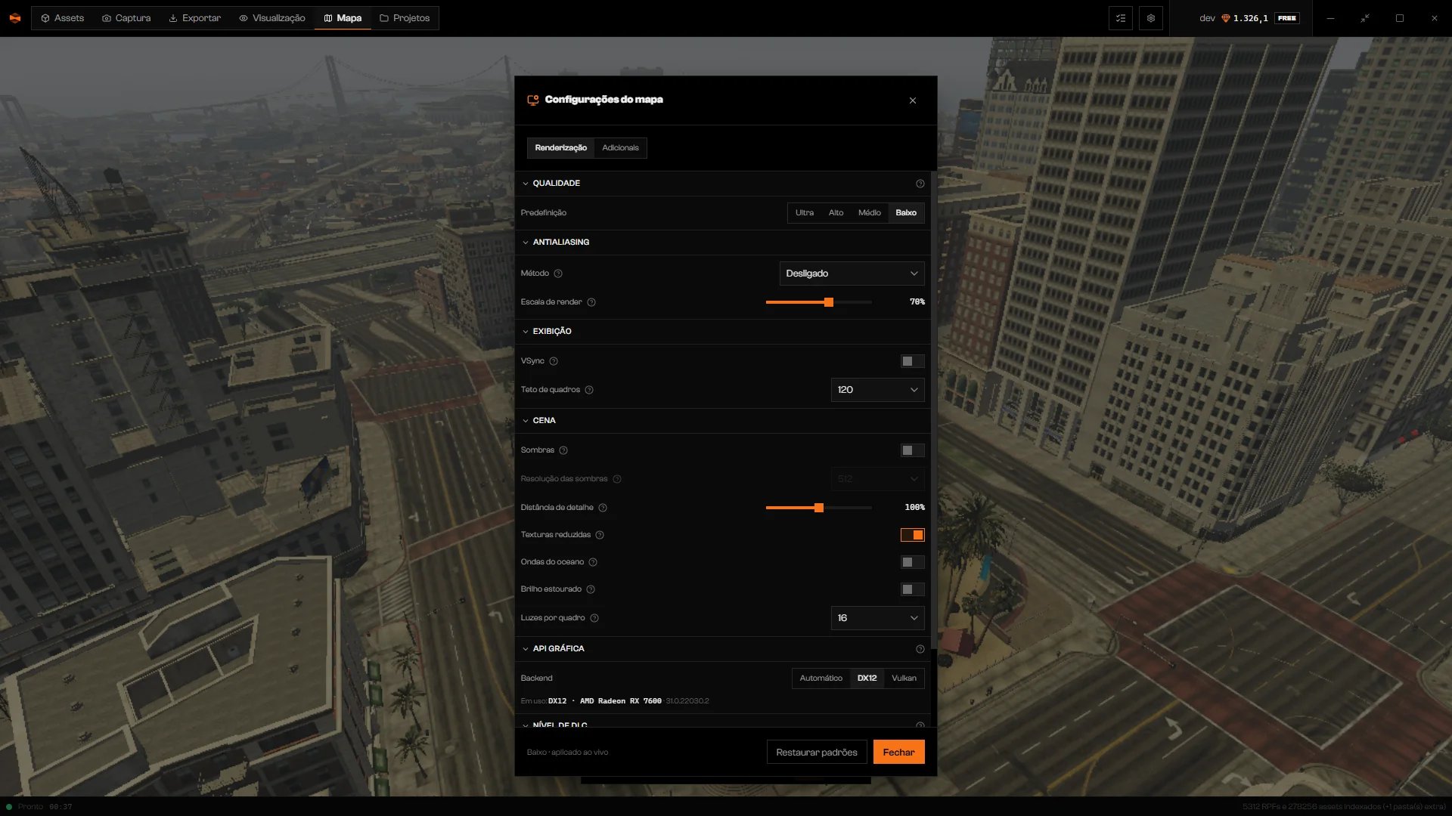Show help icon next to Distância de detalhe
This screenshot has height=816, width=1452.
[603, 508]
